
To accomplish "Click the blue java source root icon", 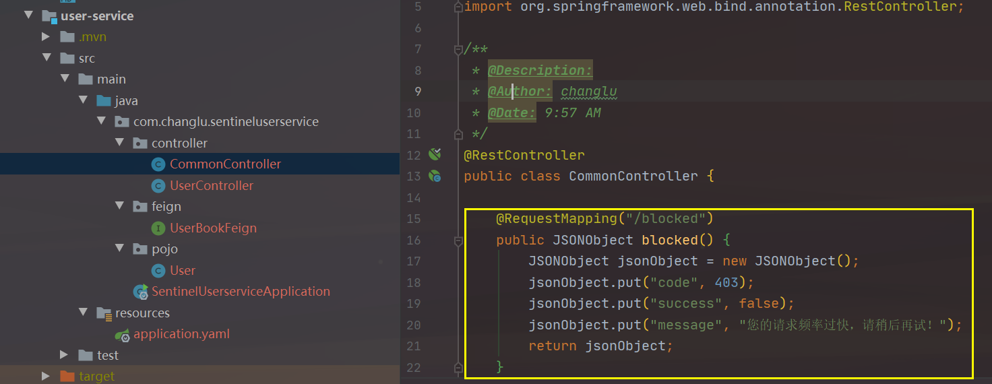I will (x=104, y=100).
